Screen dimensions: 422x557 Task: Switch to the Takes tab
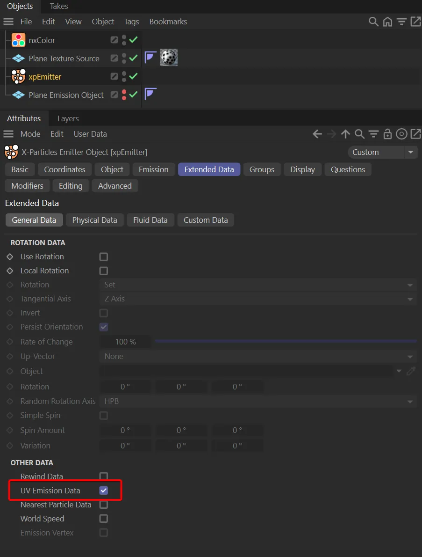point(59,6)
